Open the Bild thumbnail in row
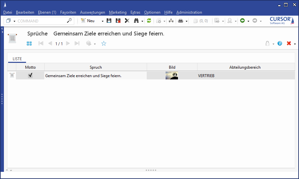This screenshot has height=179, width=299. click(172, 76)
